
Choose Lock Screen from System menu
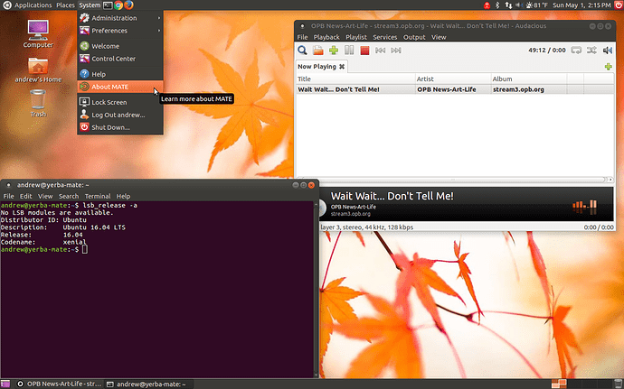[120, 102]
